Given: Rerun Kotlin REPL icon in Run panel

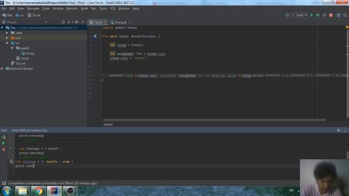Looking at the screenshot, I should 3,137.
